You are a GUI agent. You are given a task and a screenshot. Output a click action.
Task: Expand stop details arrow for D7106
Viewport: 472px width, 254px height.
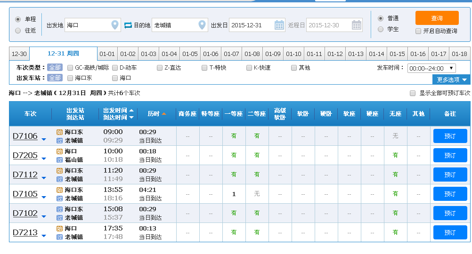point(44,139)
